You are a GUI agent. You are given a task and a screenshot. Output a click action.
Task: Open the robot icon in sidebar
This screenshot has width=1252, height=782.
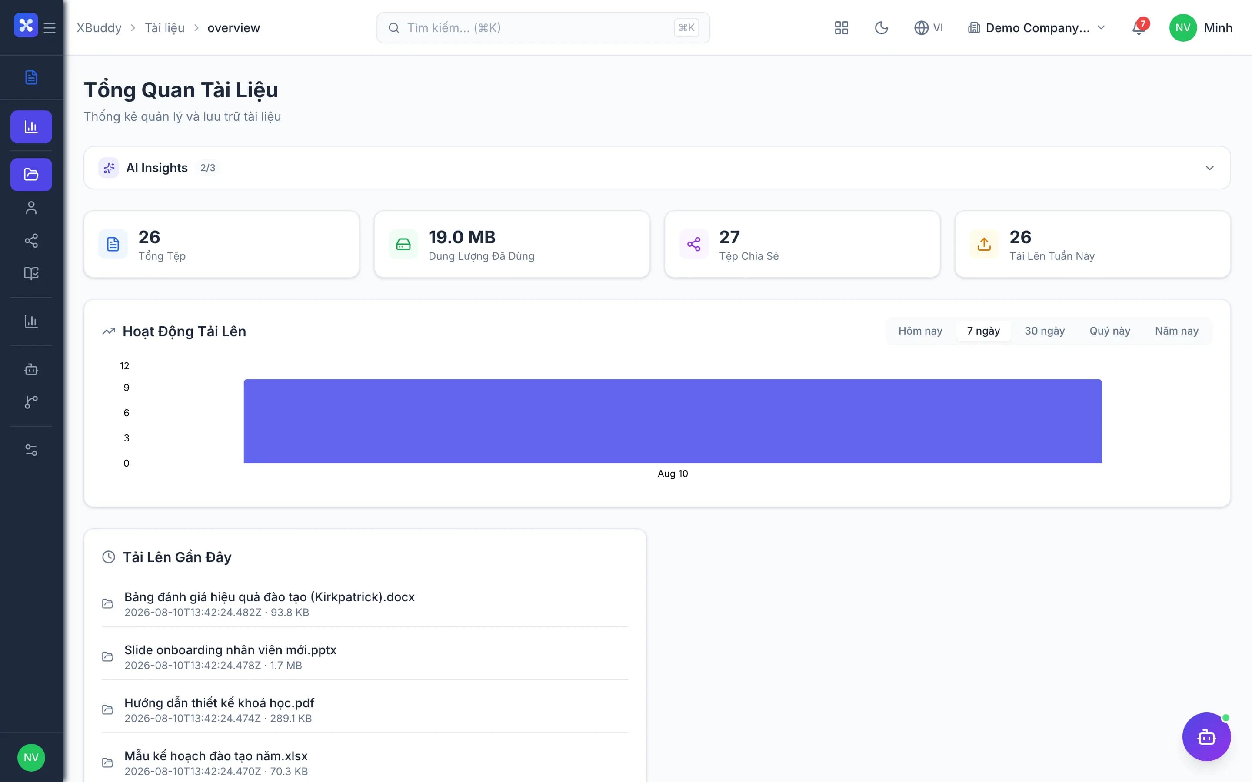click(x=31, y=369)
